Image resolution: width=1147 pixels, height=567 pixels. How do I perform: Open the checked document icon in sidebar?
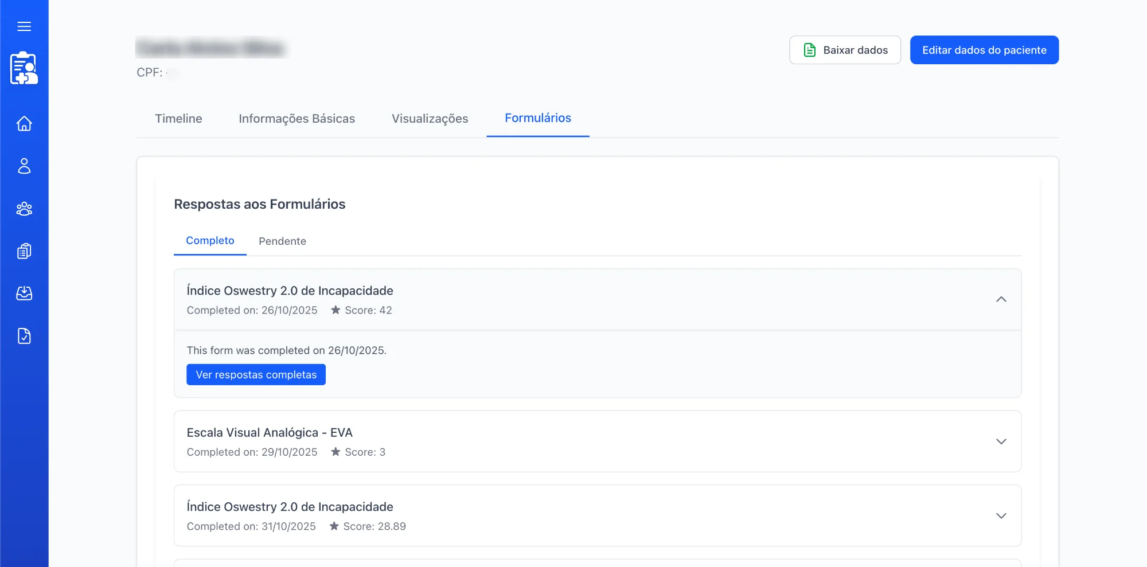click(x=24, y=336)
